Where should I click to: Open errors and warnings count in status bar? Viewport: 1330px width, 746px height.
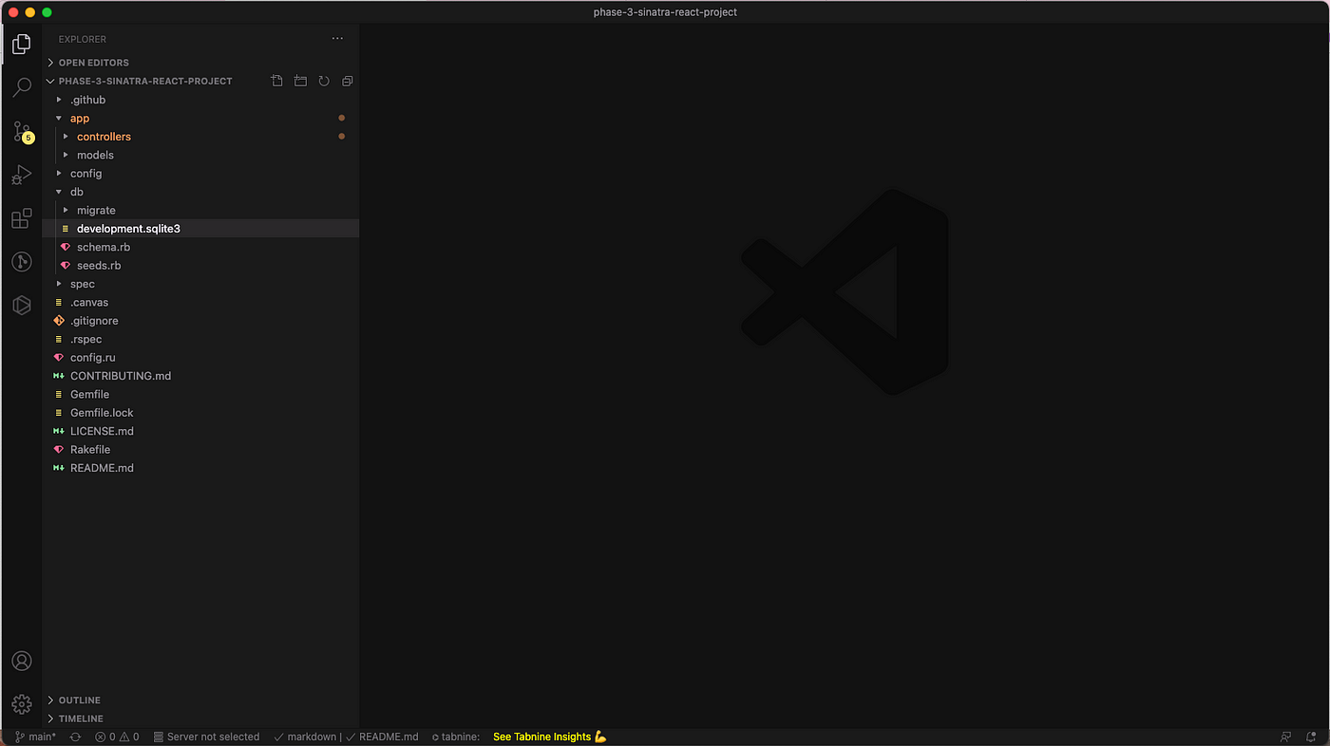(117, 737)
